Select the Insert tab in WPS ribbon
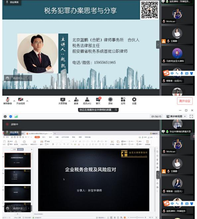Image resolution: width=197 pixels, height=219 pixels. (x=44, y=137)
